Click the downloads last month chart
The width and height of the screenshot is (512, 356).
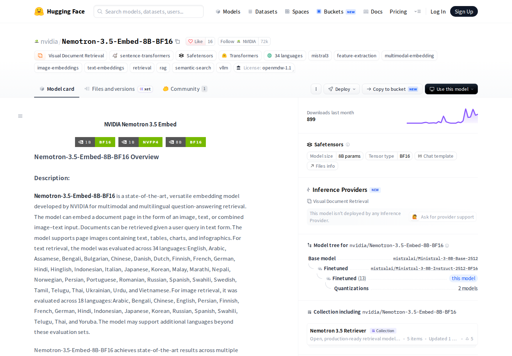click(442, 116)
